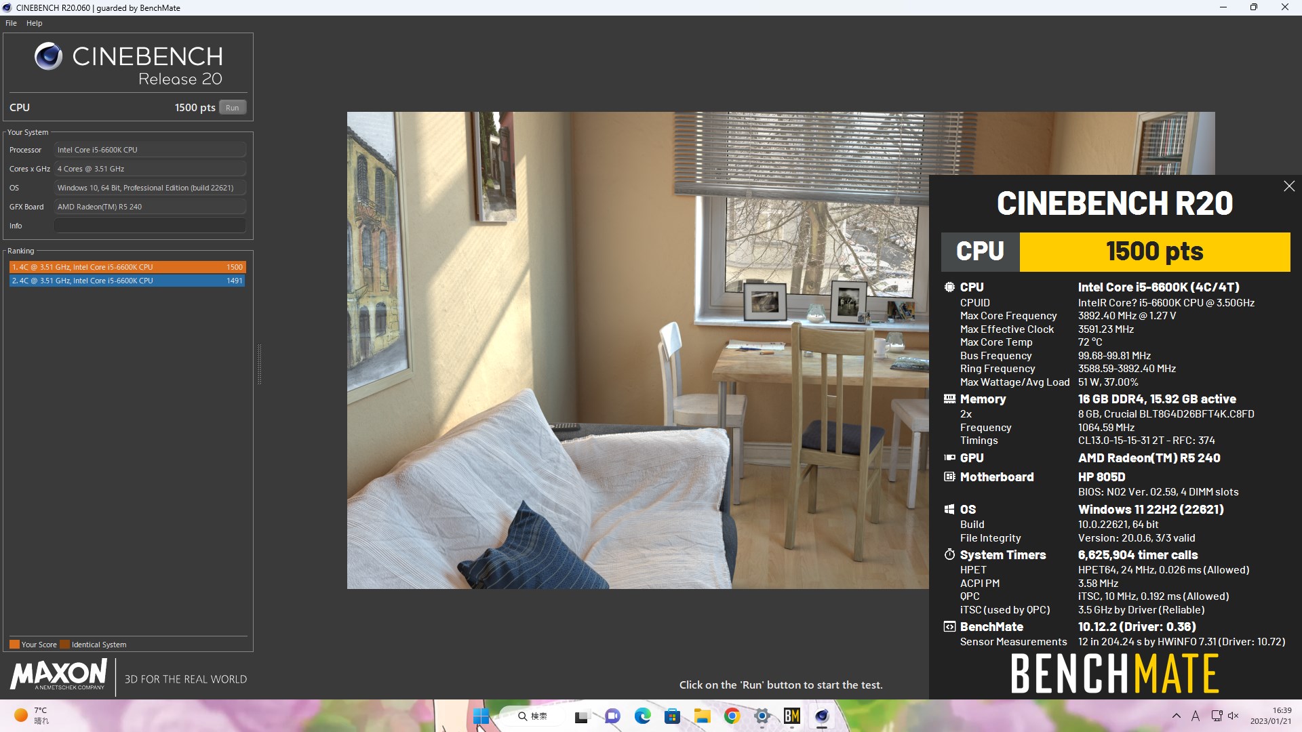1302x732 pixels.
Task: Click the OS Windows logo icon in BenchMate
Action: tap(949, 510)
